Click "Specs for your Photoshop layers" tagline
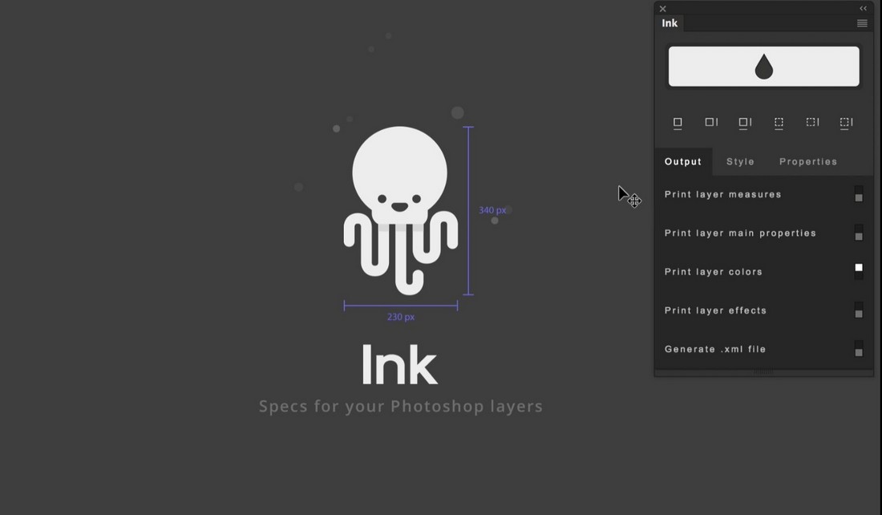 (x=400, y=407)
